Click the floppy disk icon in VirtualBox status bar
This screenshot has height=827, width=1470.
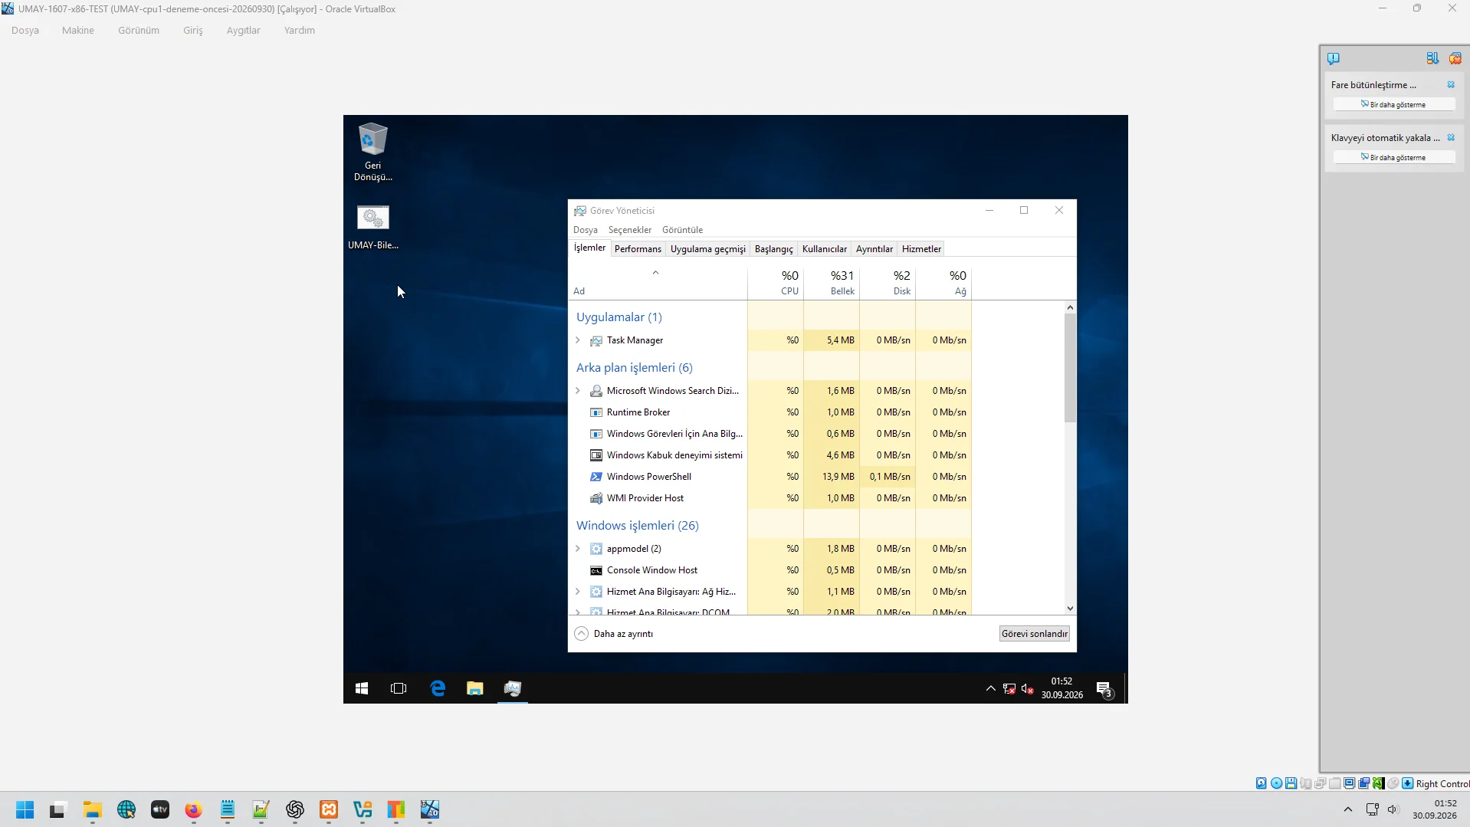[1291, 783]
